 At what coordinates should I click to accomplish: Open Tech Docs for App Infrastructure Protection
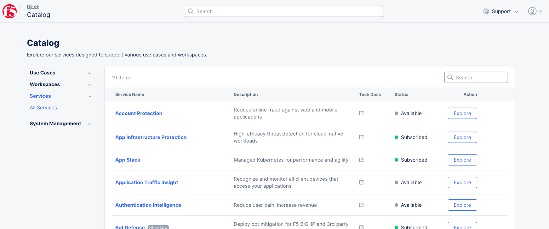click(x=361, y=137)
